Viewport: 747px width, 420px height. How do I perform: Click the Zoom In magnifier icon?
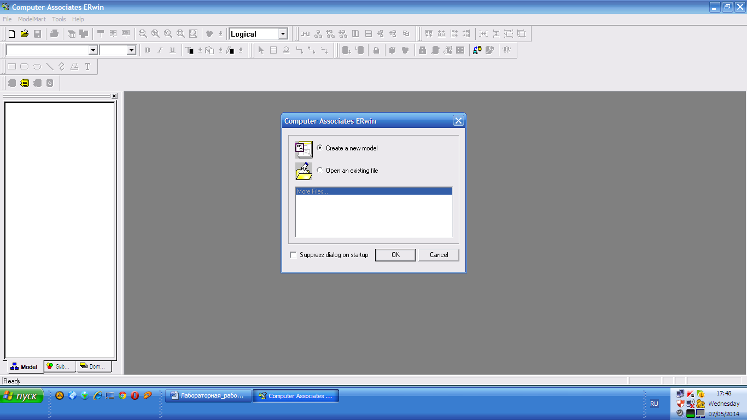coord(155,34)
